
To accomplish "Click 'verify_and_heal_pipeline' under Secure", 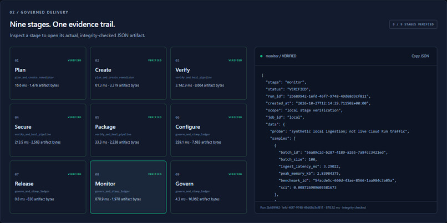I will tap(33, 134).
